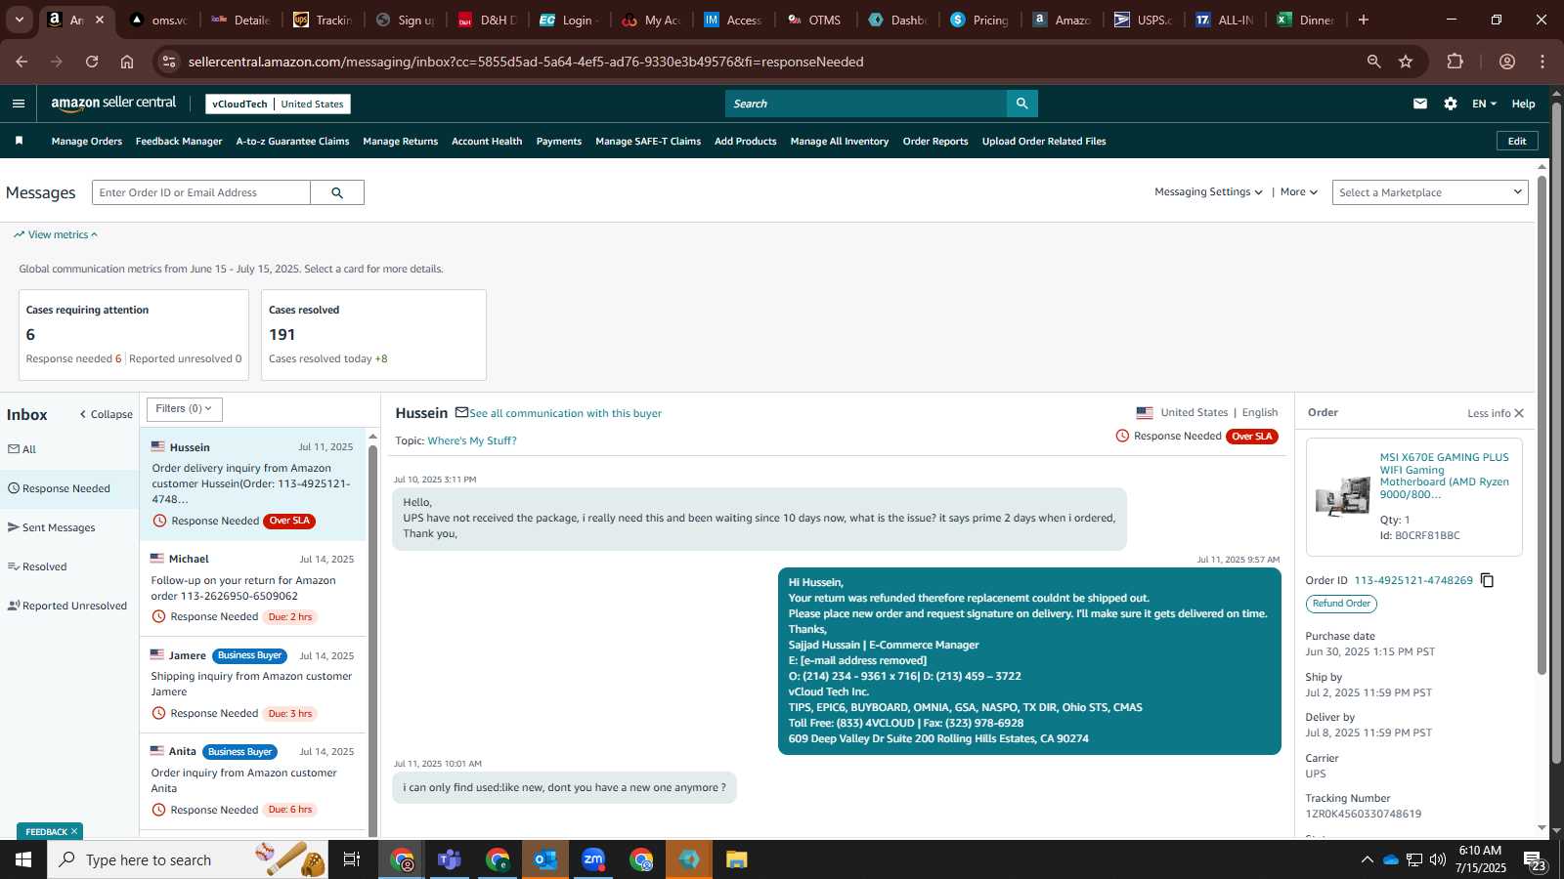Reload the page with browser refresh icon

pos(92,62)
